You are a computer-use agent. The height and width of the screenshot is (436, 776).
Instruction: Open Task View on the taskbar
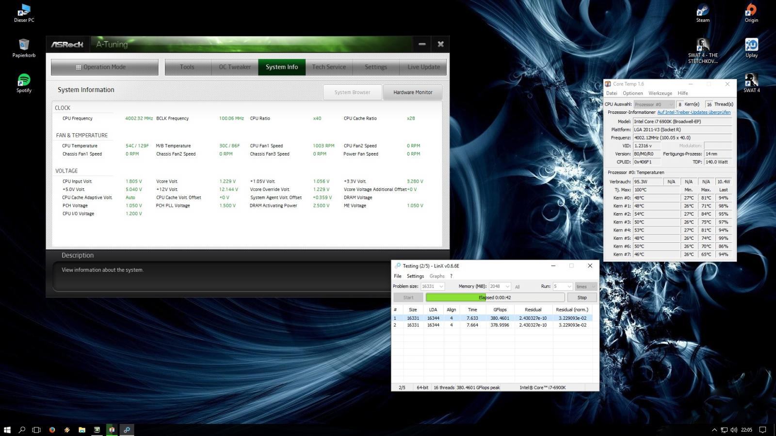point(36,430)
